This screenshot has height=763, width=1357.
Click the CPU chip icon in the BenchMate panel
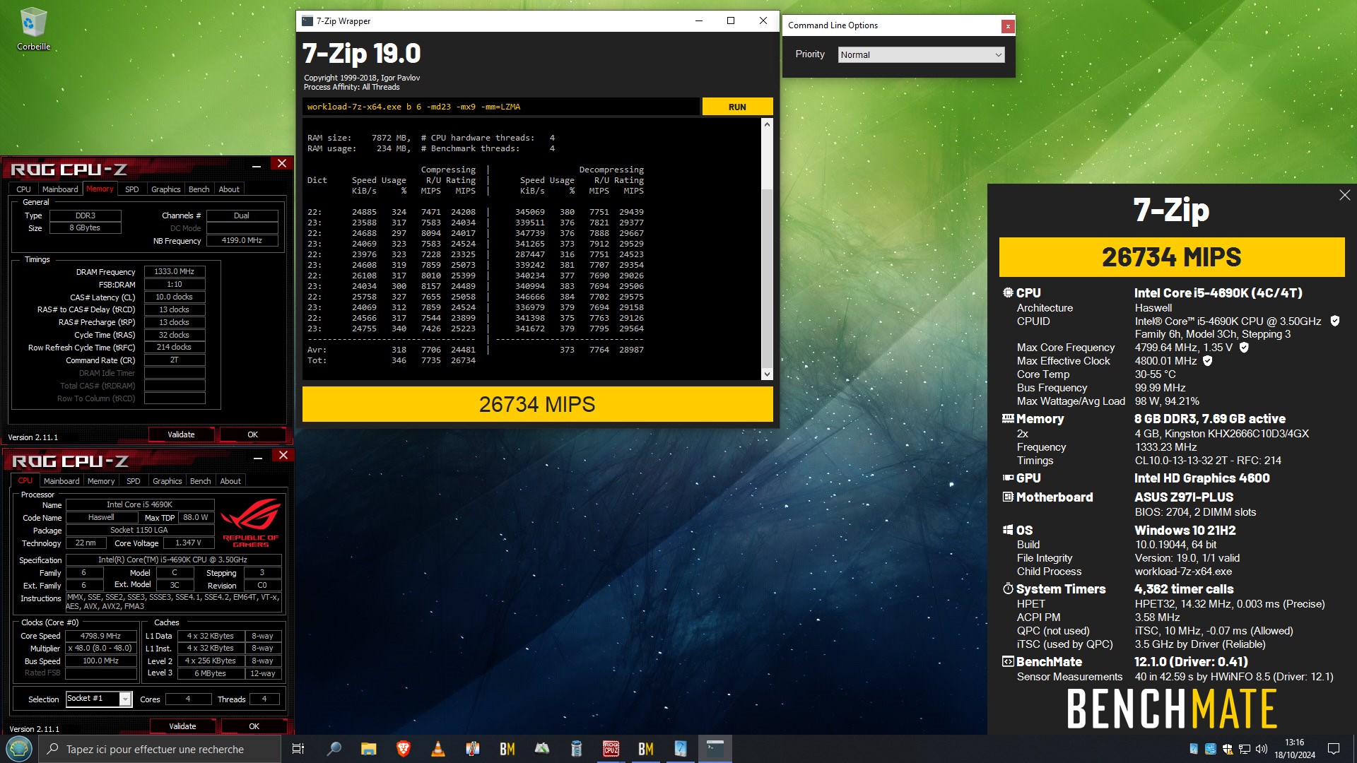(1008, 292)
